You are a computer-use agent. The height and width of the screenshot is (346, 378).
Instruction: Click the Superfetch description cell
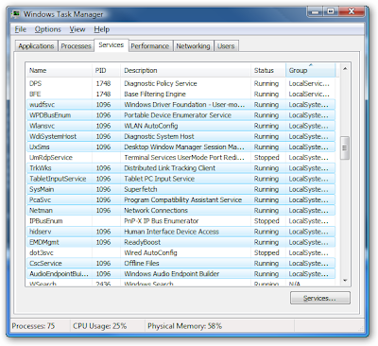[x=141, y=189]
